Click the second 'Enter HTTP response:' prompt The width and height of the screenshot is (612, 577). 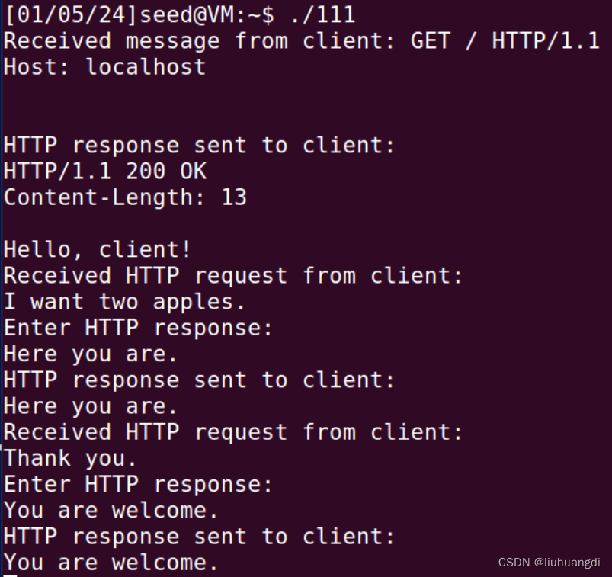pyautogui.click(x=138, y=484)
